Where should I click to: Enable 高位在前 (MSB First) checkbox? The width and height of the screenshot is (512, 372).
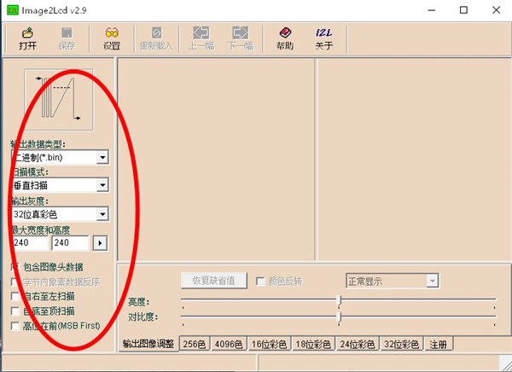(15, 325)
